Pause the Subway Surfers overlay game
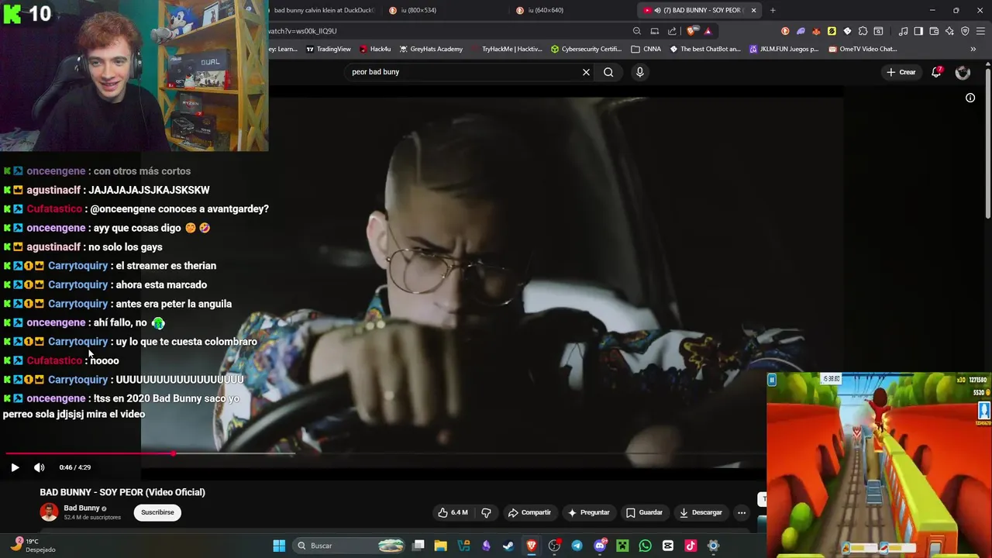The width and height of the screenshot is (992, 558). tap(772, 379)
